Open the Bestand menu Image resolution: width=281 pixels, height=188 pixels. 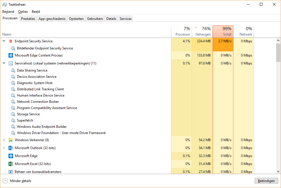[x=8, y=12]
